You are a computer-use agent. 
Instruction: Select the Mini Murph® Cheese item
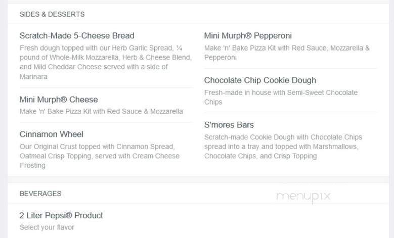59,100
